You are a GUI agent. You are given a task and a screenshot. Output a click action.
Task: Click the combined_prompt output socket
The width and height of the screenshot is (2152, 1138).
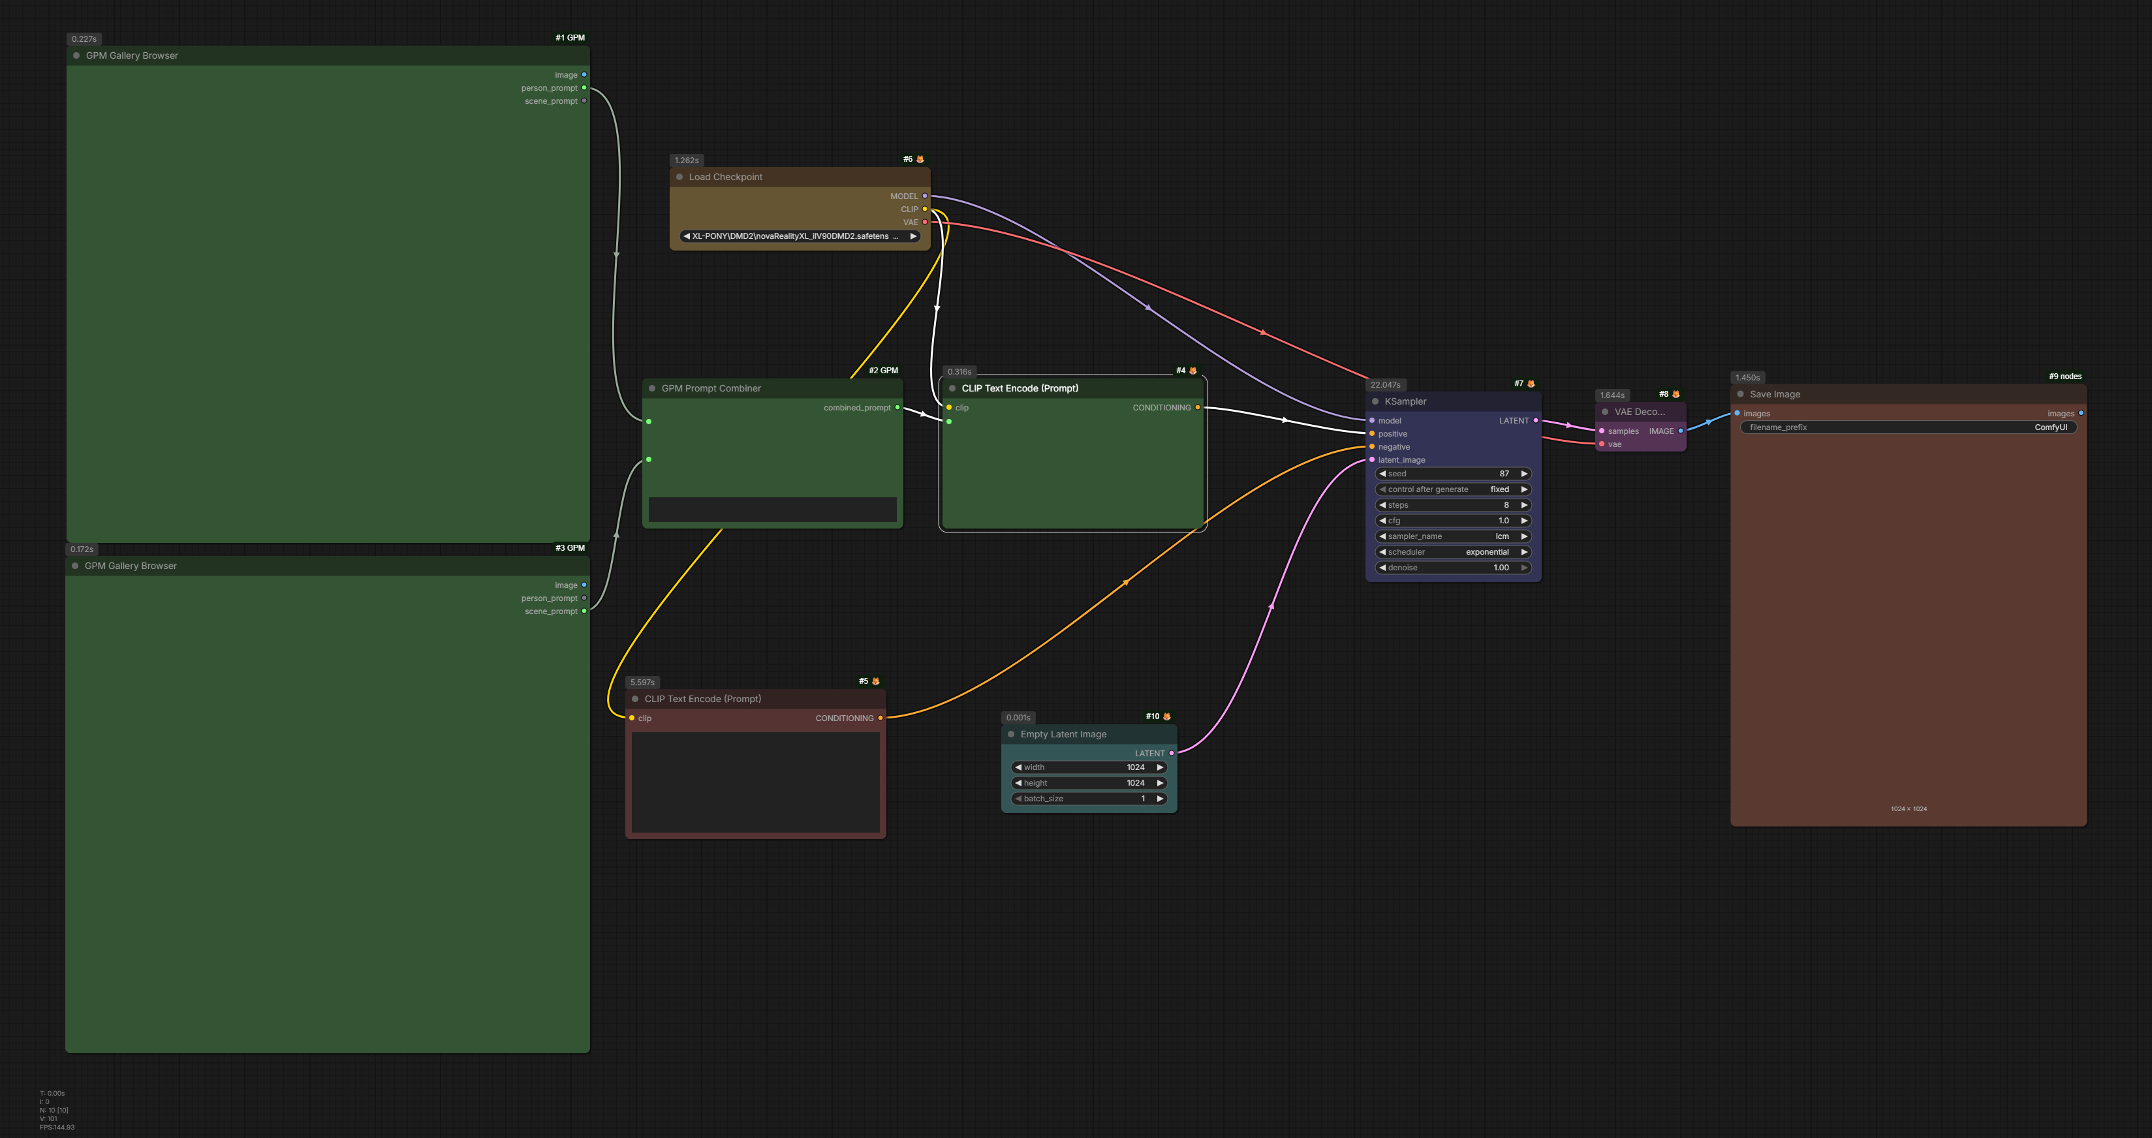pyautogui.click(x=897, y=407)
